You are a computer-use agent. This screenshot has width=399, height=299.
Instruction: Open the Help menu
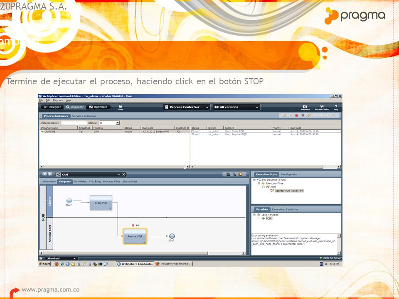pos(68,100)
